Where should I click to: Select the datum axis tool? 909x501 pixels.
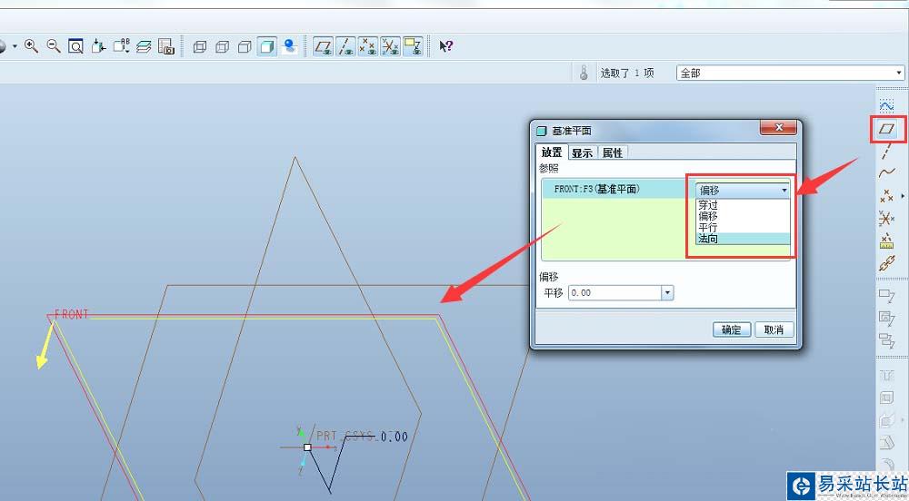(886, 151)
